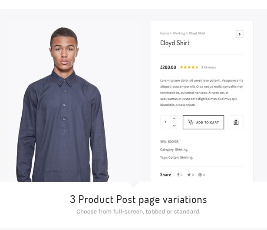Screen dimensions: 267x230
Task: Click the quantity input field
Action: coord(165,122)
